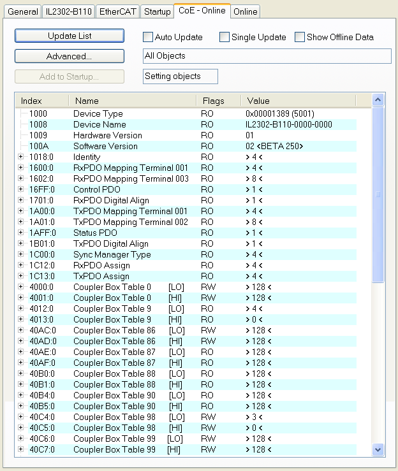Expand the 1C13:0 TxPDO Assign node
Screen dimensions: 398x471
(20, 276)
